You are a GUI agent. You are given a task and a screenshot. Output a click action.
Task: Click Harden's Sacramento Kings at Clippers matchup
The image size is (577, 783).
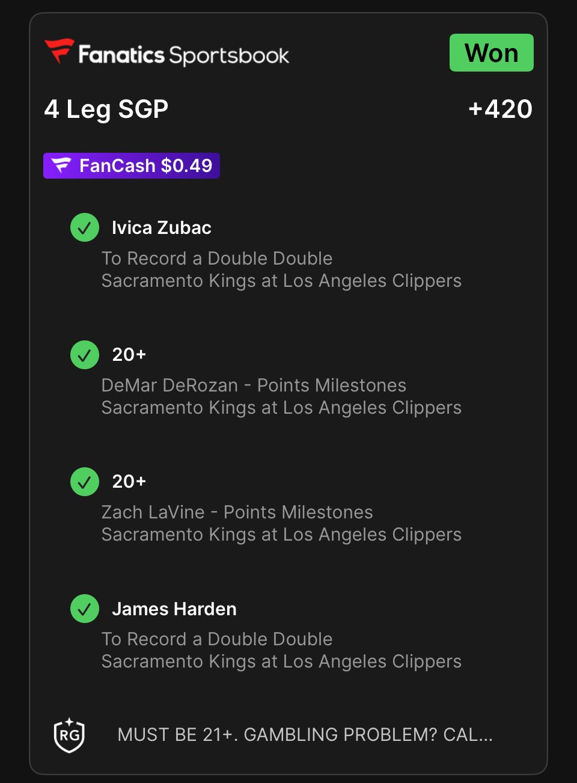(281, 662)
